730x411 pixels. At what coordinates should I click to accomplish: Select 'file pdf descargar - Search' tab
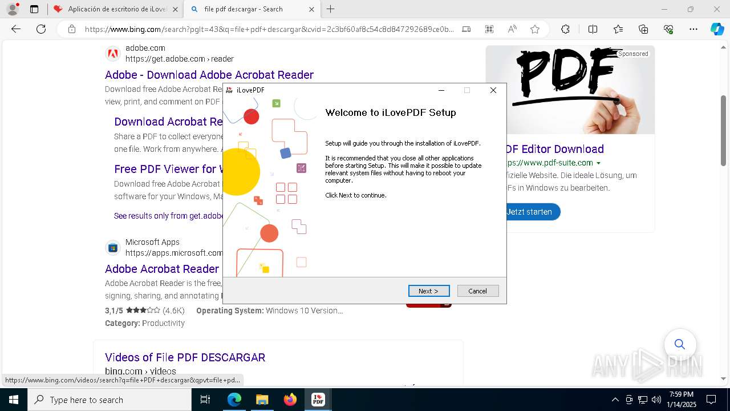[252, 9]
